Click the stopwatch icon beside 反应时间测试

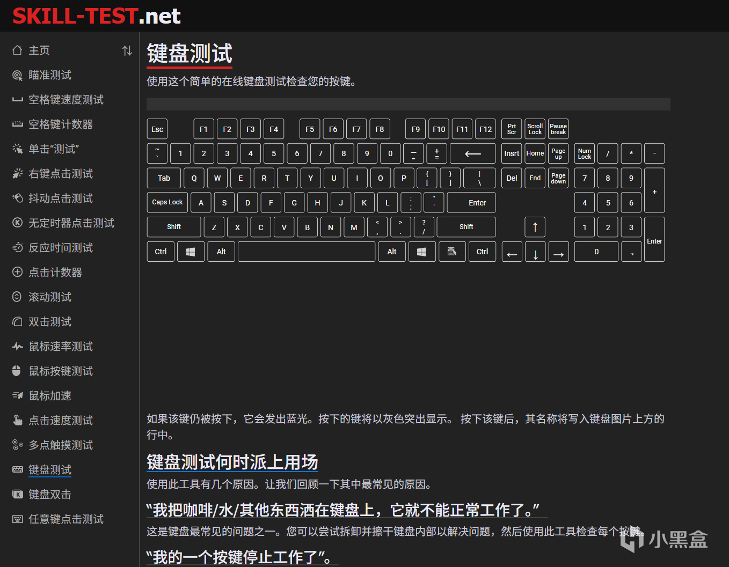point(17,248)
